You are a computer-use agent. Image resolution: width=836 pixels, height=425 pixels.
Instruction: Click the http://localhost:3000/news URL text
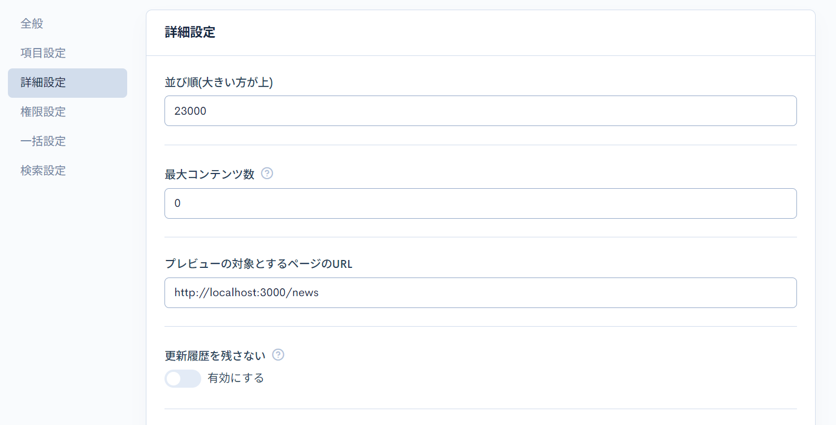[246, 293]
